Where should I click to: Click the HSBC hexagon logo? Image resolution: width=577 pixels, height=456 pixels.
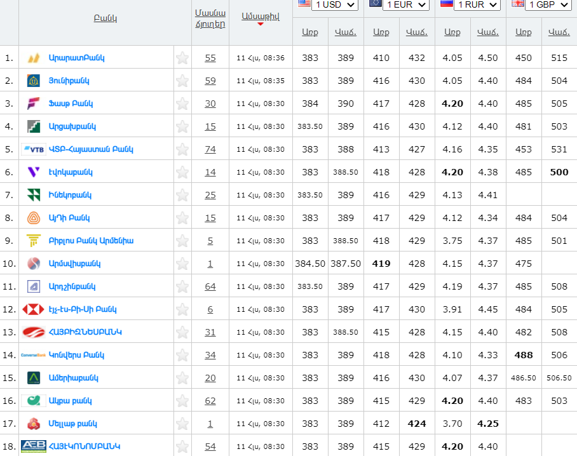pos(34,309)
